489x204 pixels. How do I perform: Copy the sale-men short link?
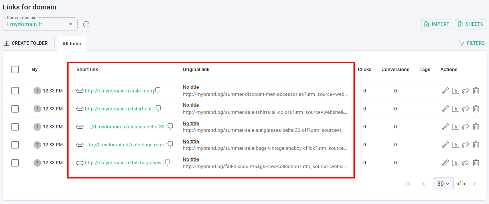[x=157, y=91]
